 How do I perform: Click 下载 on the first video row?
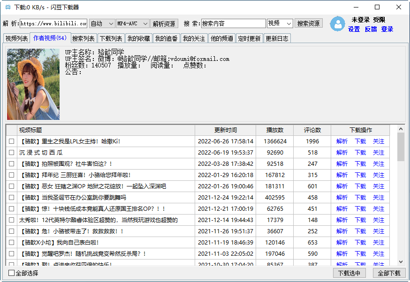point(360,141)
